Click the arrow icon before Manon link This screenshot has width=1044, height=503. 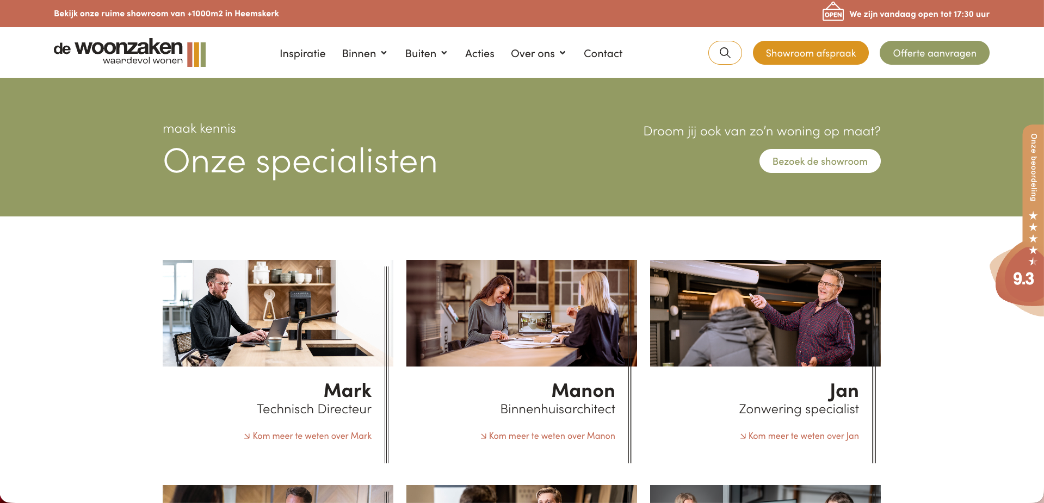pos(483,436)
